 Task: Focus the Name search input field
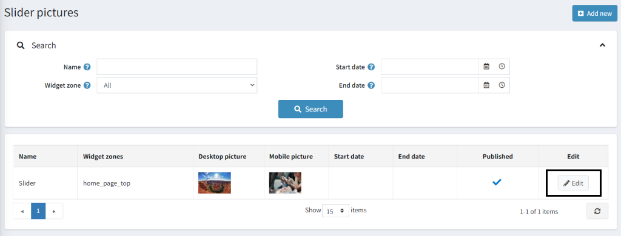point(177,67)
